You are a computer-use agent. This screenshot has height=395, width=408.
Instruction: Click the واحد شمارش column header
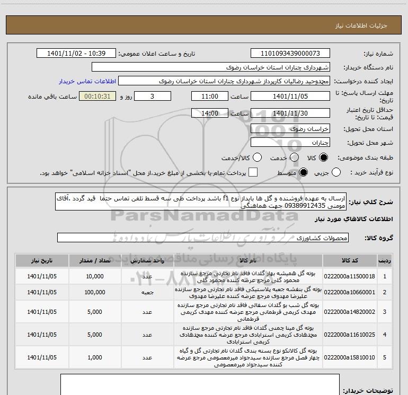(x=147, y=260)
